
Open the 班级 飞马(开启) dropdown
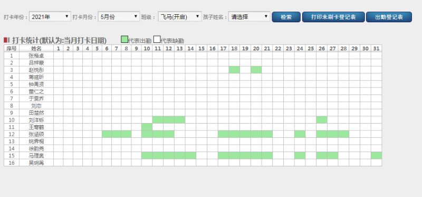(x=179, y=17)
